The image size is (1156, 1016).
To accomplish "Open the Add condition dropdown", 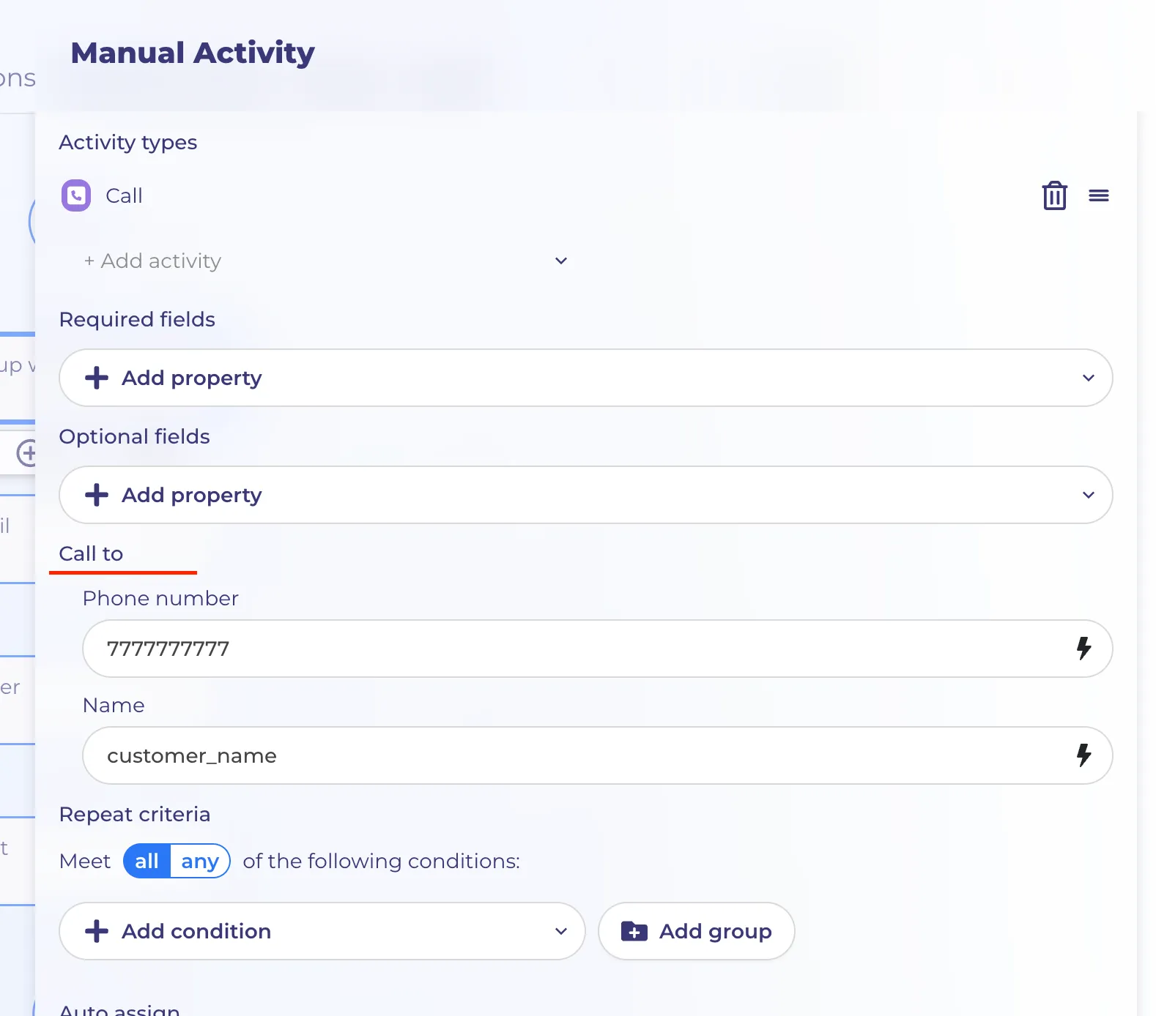I will click(x=322, y=931).
